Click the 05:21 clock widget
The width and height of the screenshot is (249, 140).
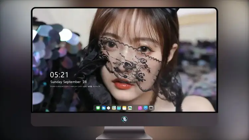tap(59, 75)
